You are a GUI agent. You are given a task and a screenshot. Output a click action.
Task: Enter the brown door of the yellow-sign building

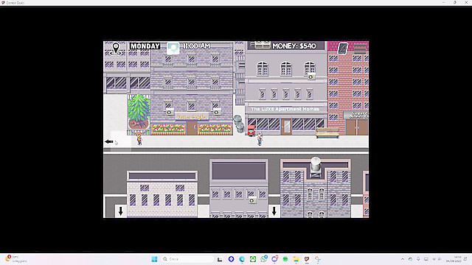click(192, 128)
